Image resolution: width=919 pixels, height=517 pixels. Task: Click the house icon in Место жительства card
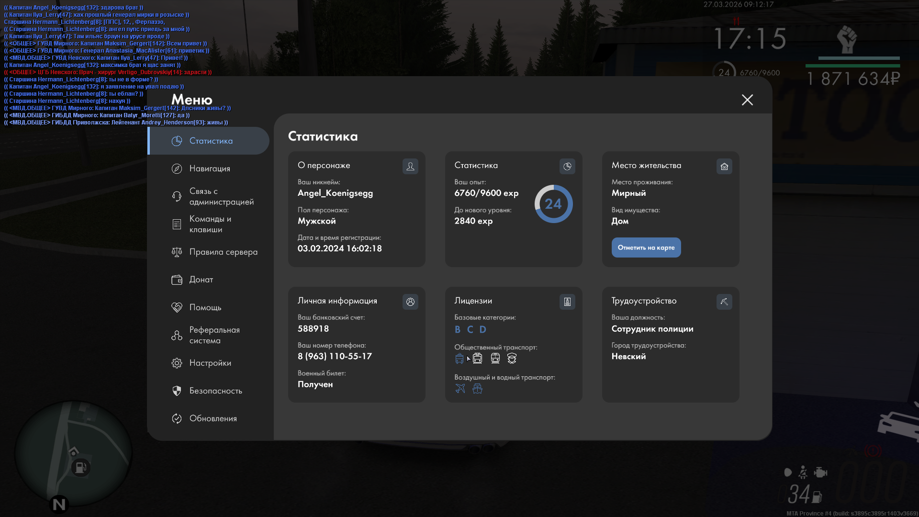click(x=724, y=166)
